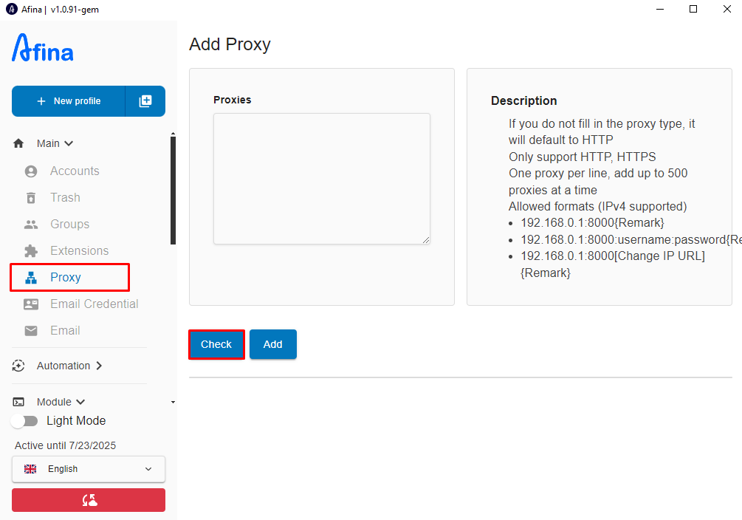The width and height of the screenshot is (742, 520).
Task: Go to Email Credential menu item
Action: point(95,304)
